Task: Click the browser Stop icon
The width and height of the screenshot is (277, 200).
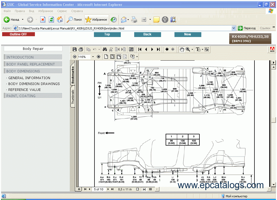Action: point(43,19)
